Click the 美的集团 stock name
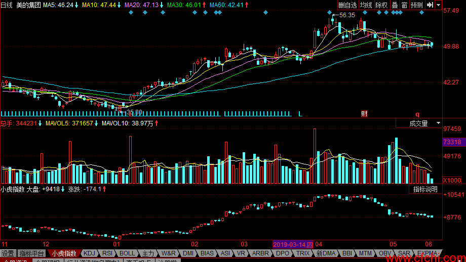The height and width of the screenshot is (262, 466). point(28,5)
